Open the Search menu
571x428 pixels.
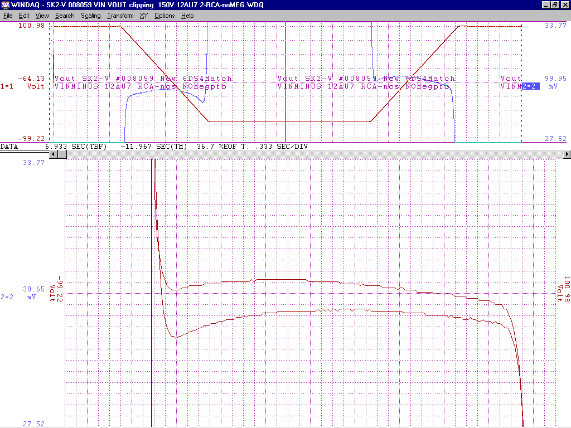coord(65,16)
